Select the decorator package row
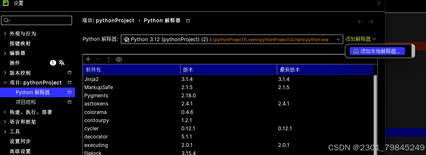 coord(228,136)
